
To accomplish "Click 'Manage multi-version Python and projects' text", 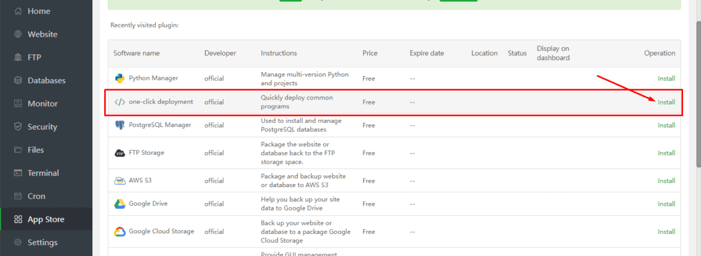I will point(305,79).
